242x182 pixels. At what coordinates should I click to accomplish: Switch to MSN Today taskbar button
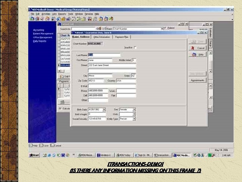(124, 155)
